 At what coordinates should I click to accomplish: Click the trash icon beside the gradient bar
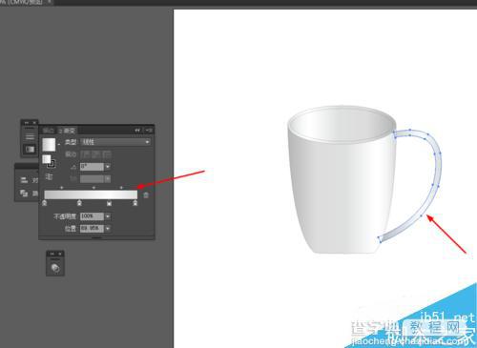tap(146, 195)
